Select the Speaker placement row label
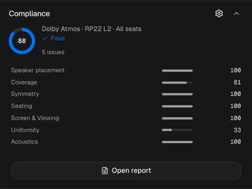 pyautogui.click(x=38, y=70)
